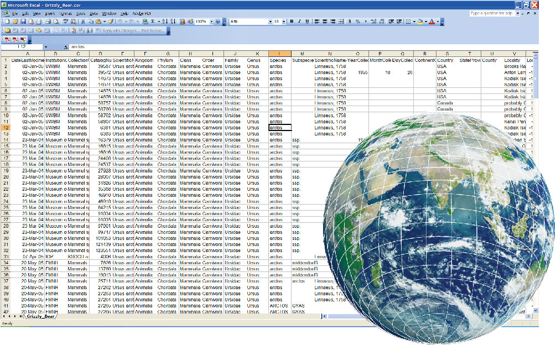
Task: Paste with the clipboard icon
Action: [98, 22]
